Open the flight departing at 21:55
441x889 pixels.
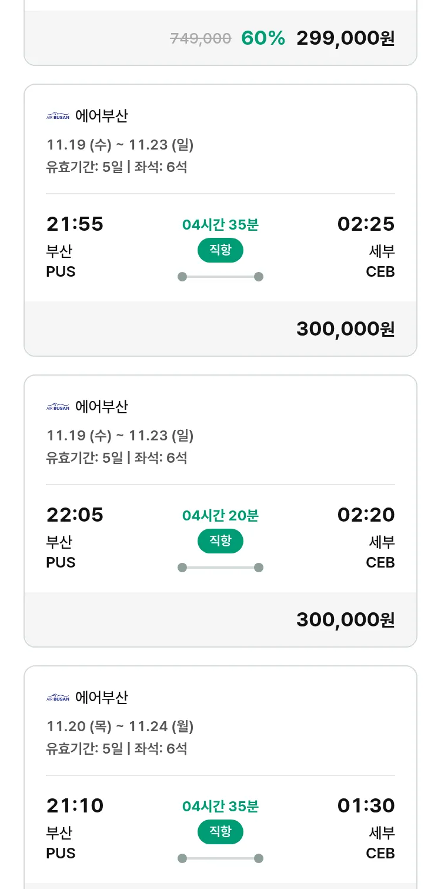pos(75,224)
